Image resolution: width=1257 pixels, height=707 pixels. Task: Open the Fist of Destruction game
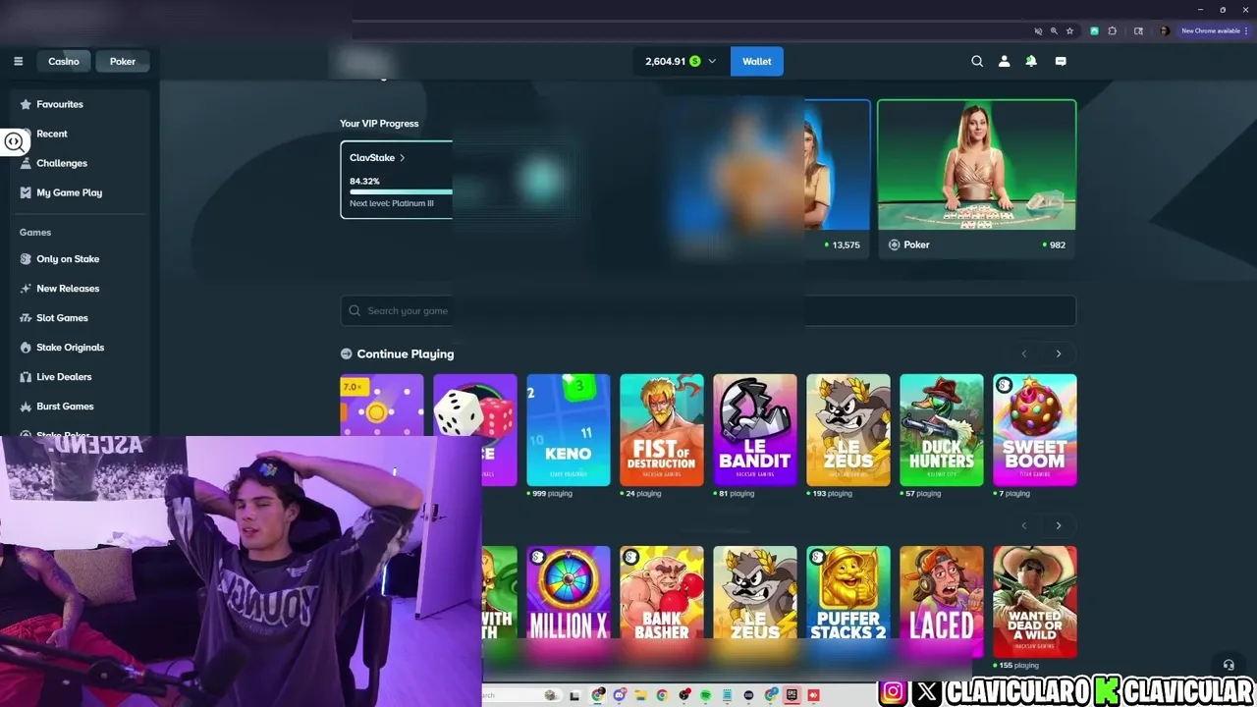(662, 430)
